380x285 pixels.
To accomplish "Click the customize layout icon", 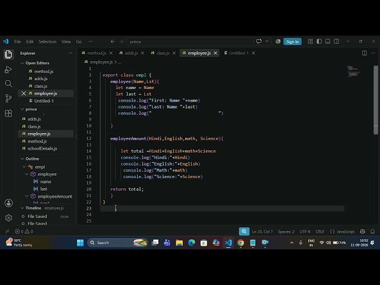I will 311,42.
